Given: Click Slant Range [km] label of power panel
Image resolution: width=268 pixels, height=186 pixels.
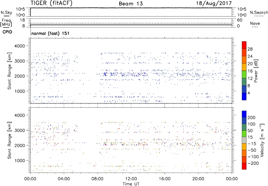Looking at the screenshot, I should (9, 71).
